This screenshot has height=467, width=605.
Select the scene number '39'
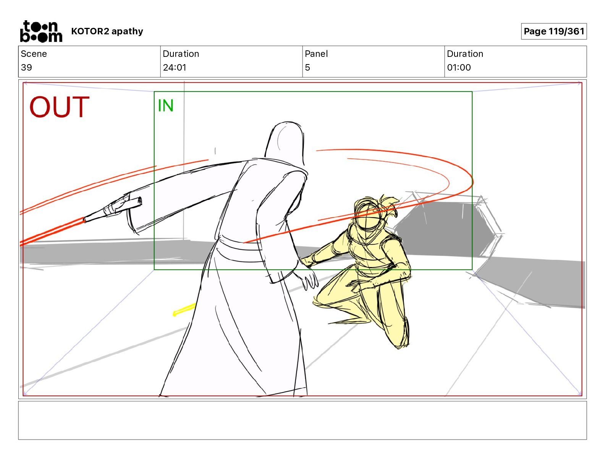tap(26, 68)
